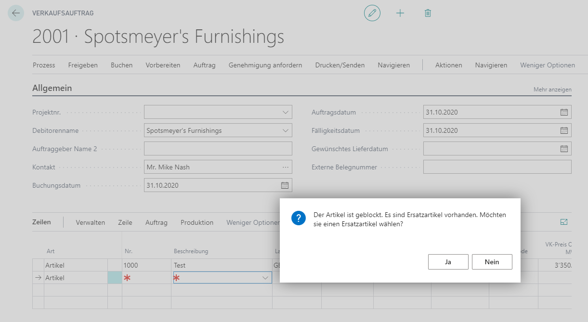Open the Auftrag menu in the top bar

coord(205,65)
